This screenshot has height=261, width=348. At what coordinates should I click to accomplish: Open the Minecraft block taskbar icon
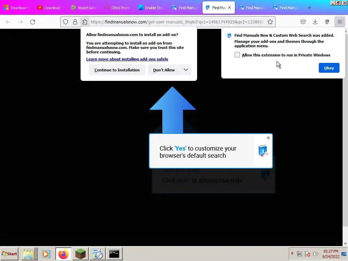point(80,254)
